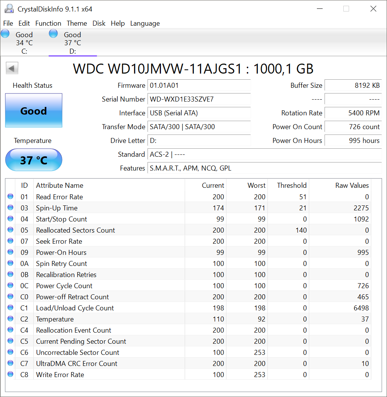The height and width of the screenshot is (397, 387).
Task: Click the status dot for Reallocation Event Count
Action: click(x=10, y=330)
